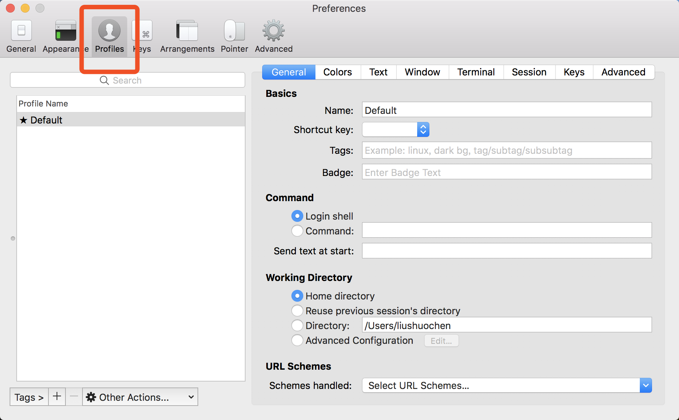Select the Arrangements icon
The height and width of the screenshot is (420, 679).
tap(187, 35)
